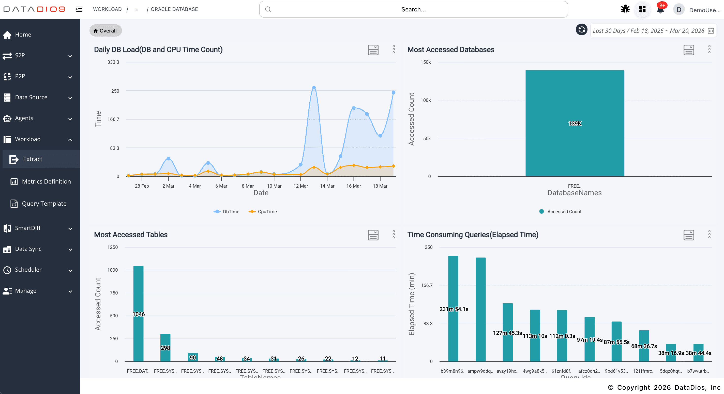This screenshot has width=724, height=394.
Task: Open the debug/bug report icon in top bar
Action: 625,9
